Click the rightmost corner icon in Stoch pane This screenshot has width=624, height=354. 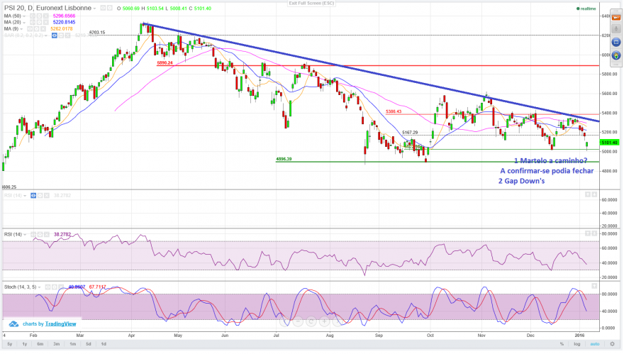(x=594, y=287)
